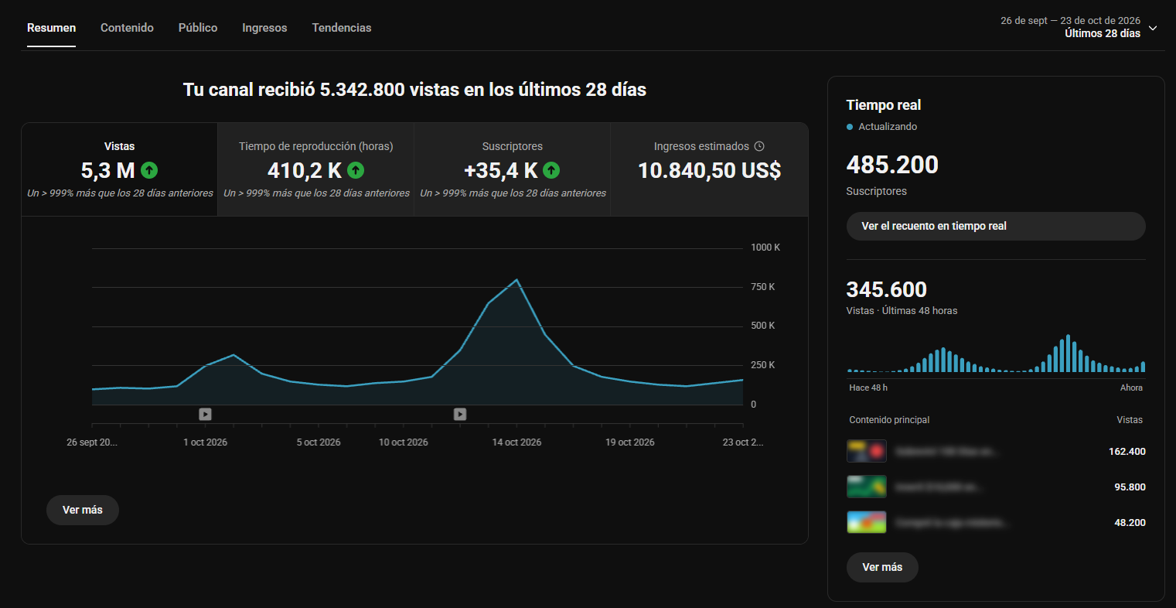Click the 'Contenido principal' column header
The width and height of the screenshot is (1176, 608).
pyautogui.click(x=889, y=420)
